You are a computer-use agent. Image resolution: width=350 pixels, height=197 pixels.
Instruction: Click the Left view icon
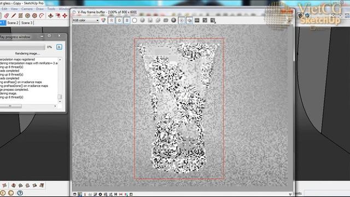tap(42, 185)
